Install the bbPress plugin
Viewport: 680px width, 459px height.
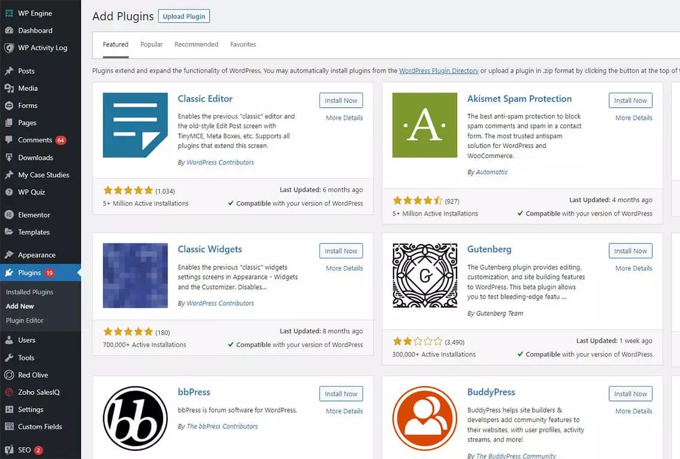(341, 394)
